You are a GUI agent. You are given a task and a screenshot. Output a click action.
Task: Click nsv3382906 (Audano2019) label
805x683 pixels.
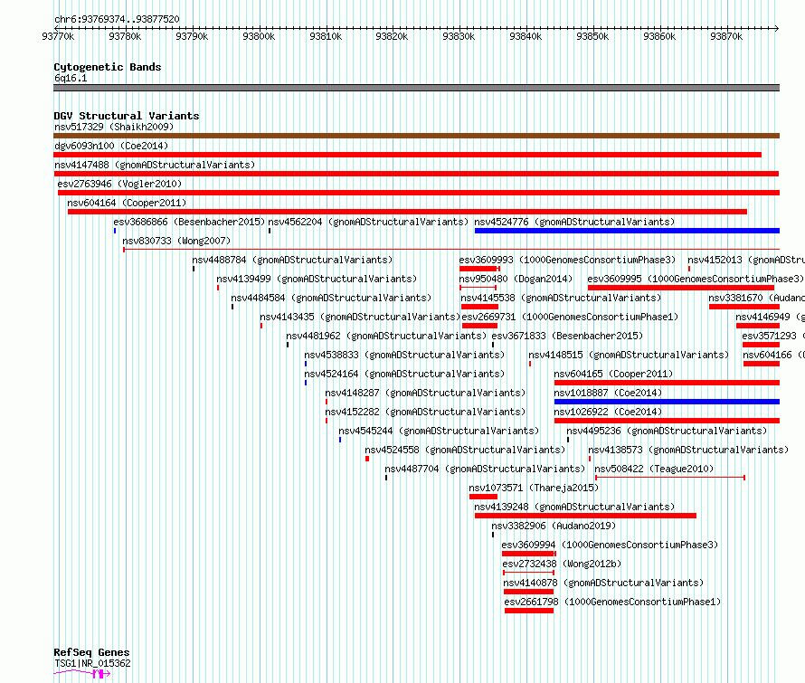(x=554, y=526)
